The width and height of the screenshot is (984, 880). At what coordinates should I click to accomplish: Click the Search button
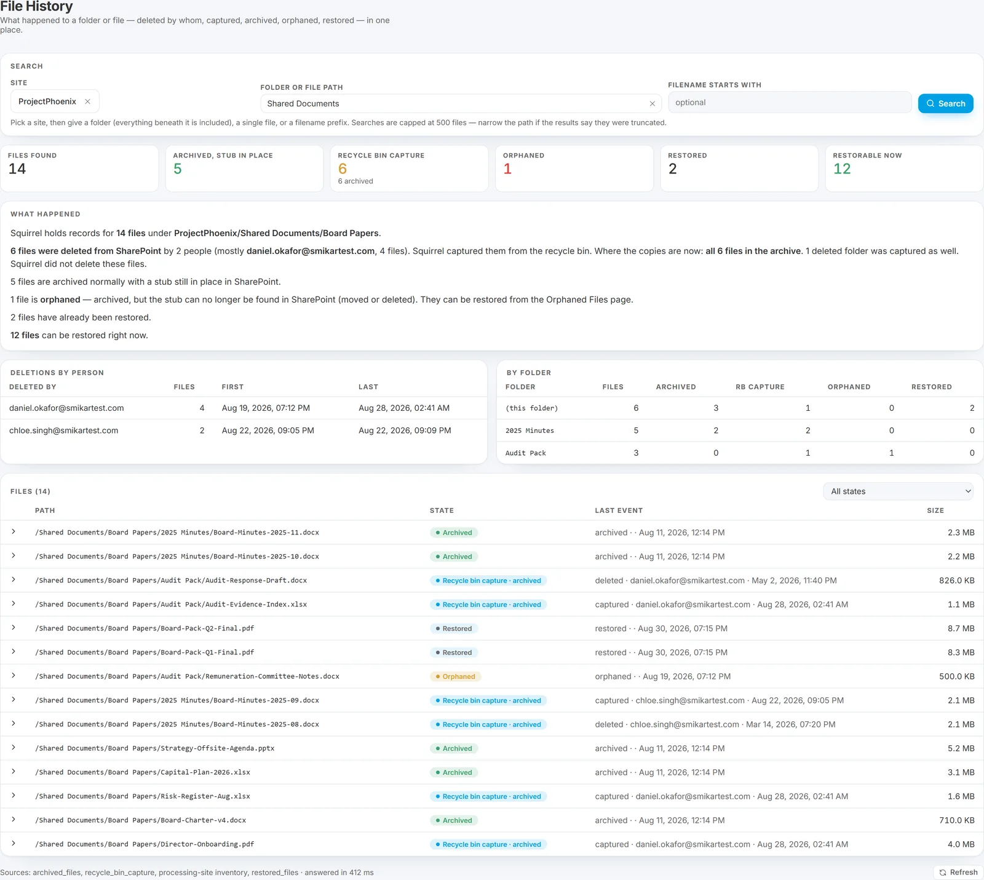point(945,103)
